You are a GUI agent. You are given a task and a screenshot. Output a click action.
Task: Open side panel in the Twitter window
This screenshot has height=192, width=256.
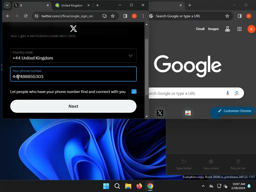pyautogui.click(x=125, y=16)
